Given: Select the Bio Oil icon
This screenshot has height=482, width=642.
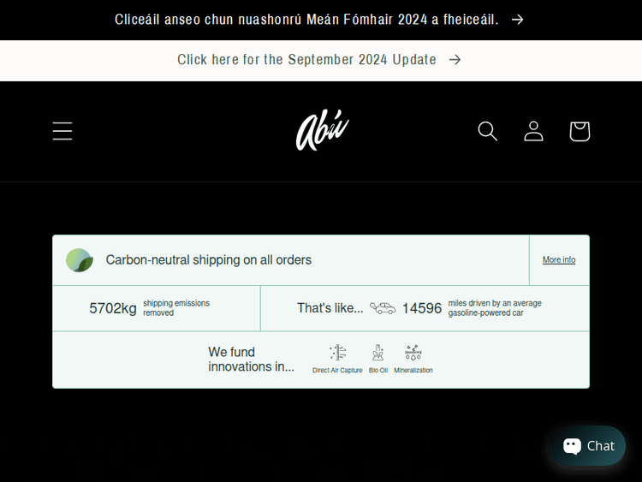Looking at the screenshot, I should [x=377, y=353].
